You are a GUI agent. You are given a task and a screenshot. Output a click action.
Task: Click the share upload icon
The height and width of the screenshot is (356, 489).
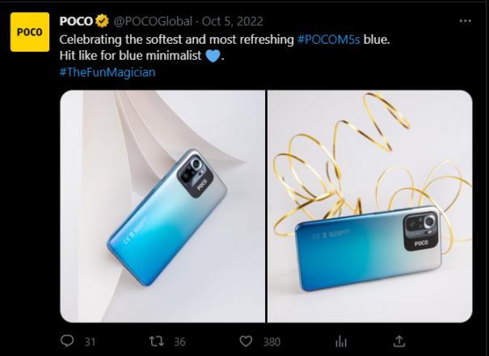pyautogui.click(x=399, y=341)
